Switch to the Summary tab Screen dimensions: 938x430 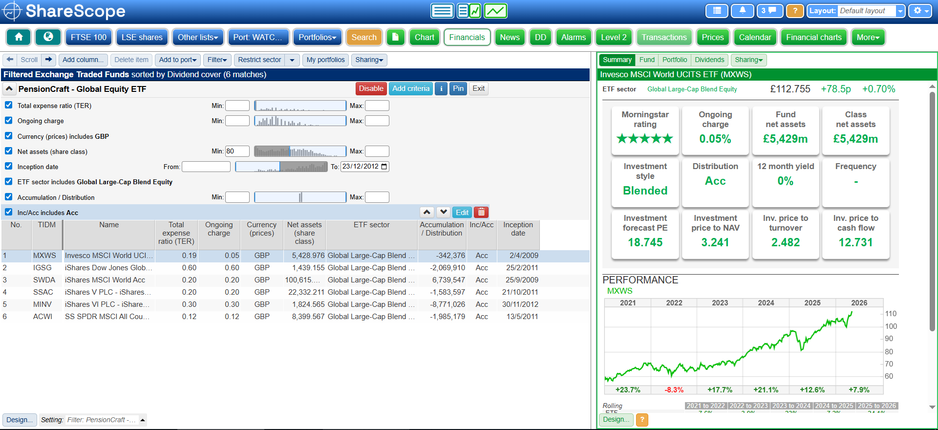click(x=617, y=60)
